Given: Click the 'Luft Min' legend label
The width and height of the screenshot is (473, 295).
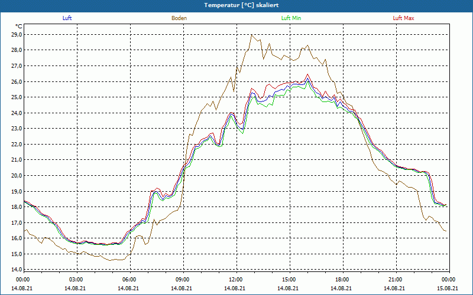Looking at the screenshot, I should (291, 18).
